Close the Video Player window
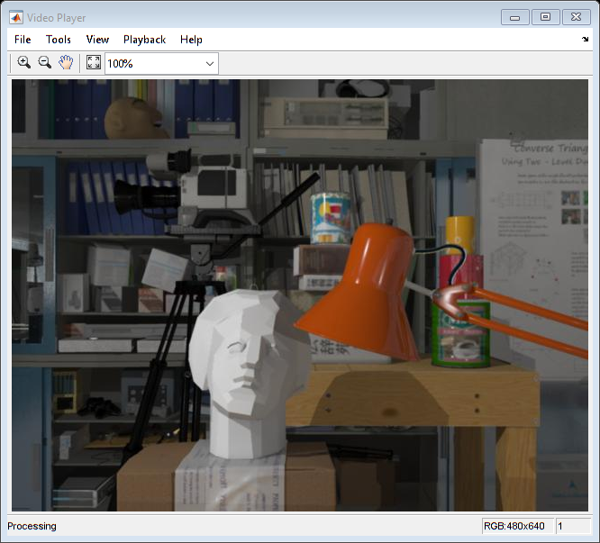 (575, 16)
